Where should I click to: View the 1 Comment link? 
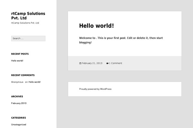tap(115, 63)
